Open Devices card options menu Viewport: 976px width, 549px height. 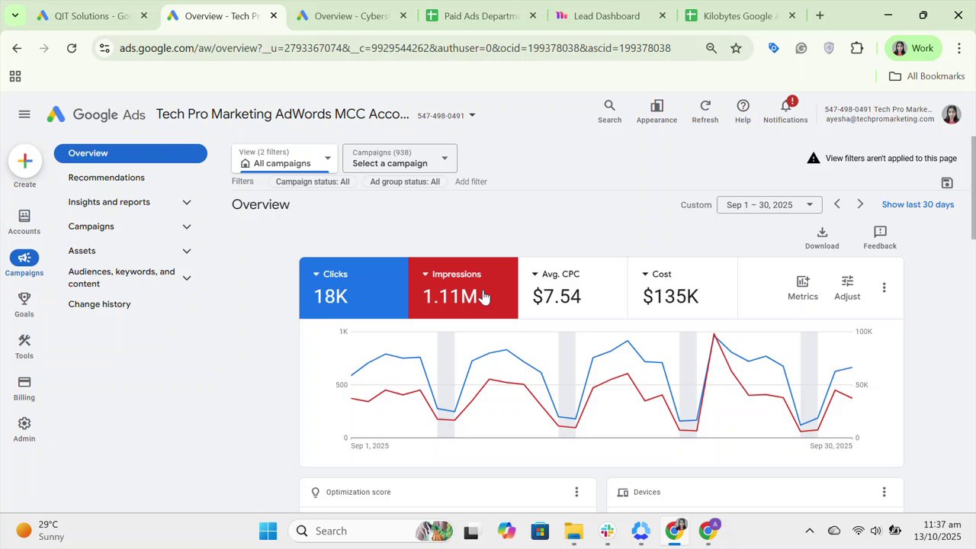[884, 492]
